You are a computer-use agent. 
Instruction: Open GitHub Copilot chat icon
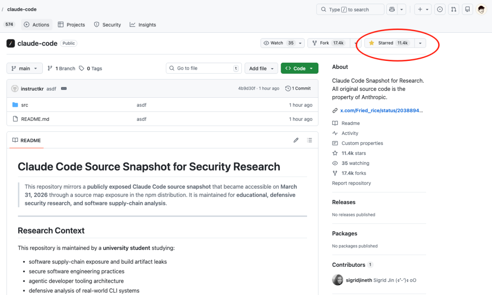pyautogui.click(x=391, y=10)
